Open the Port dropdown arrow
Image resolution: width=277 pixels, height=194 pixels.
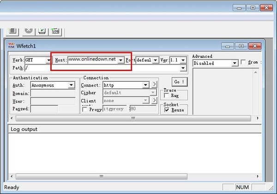155,60
